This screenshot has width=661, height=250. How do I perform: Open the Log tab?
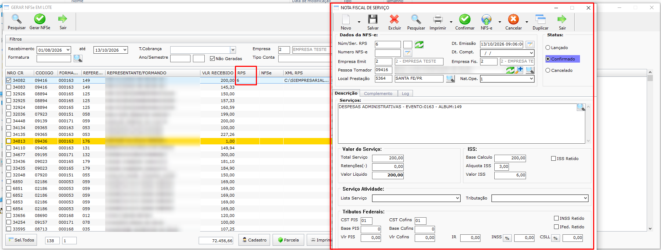[x=405, y=94]
